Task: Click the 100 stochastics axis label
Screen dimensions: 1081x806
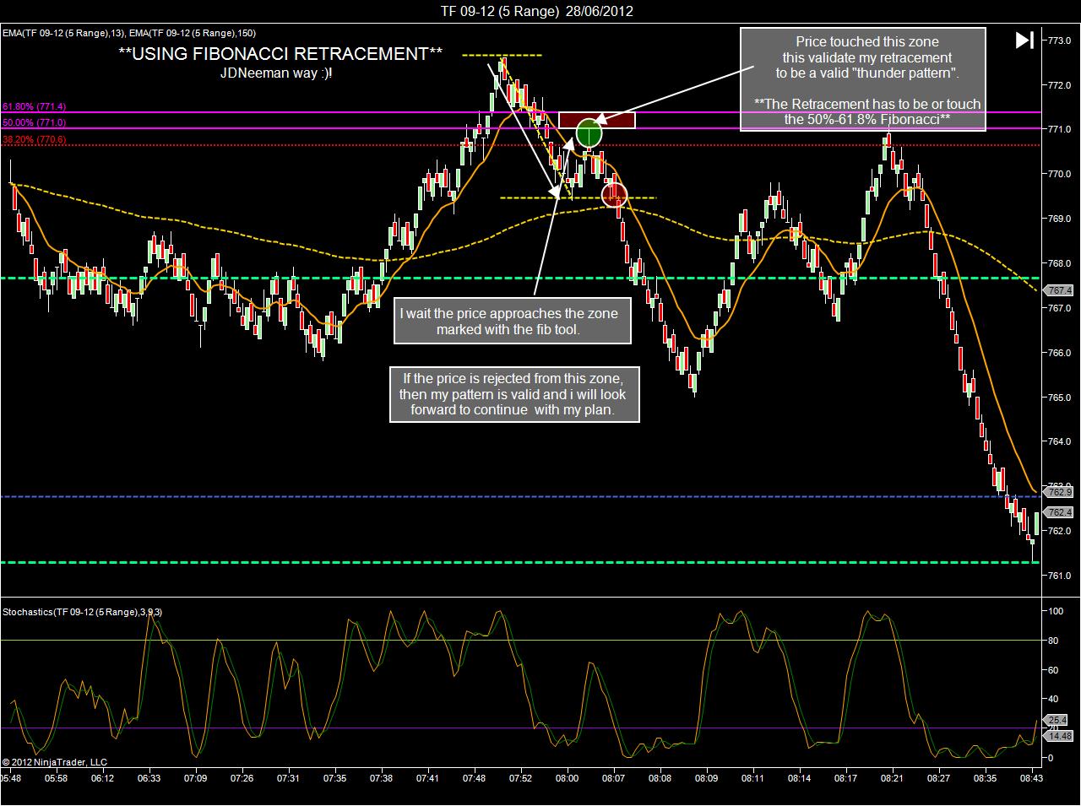Action: coord(1055,611)
